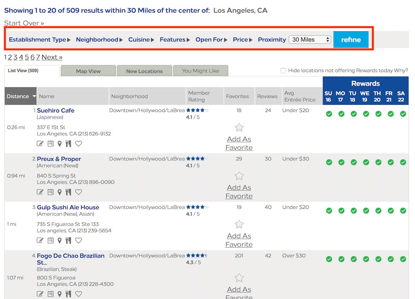Click the Why? link beside the Rewards checkbox
415x299 pixels.
coord(401,70)
